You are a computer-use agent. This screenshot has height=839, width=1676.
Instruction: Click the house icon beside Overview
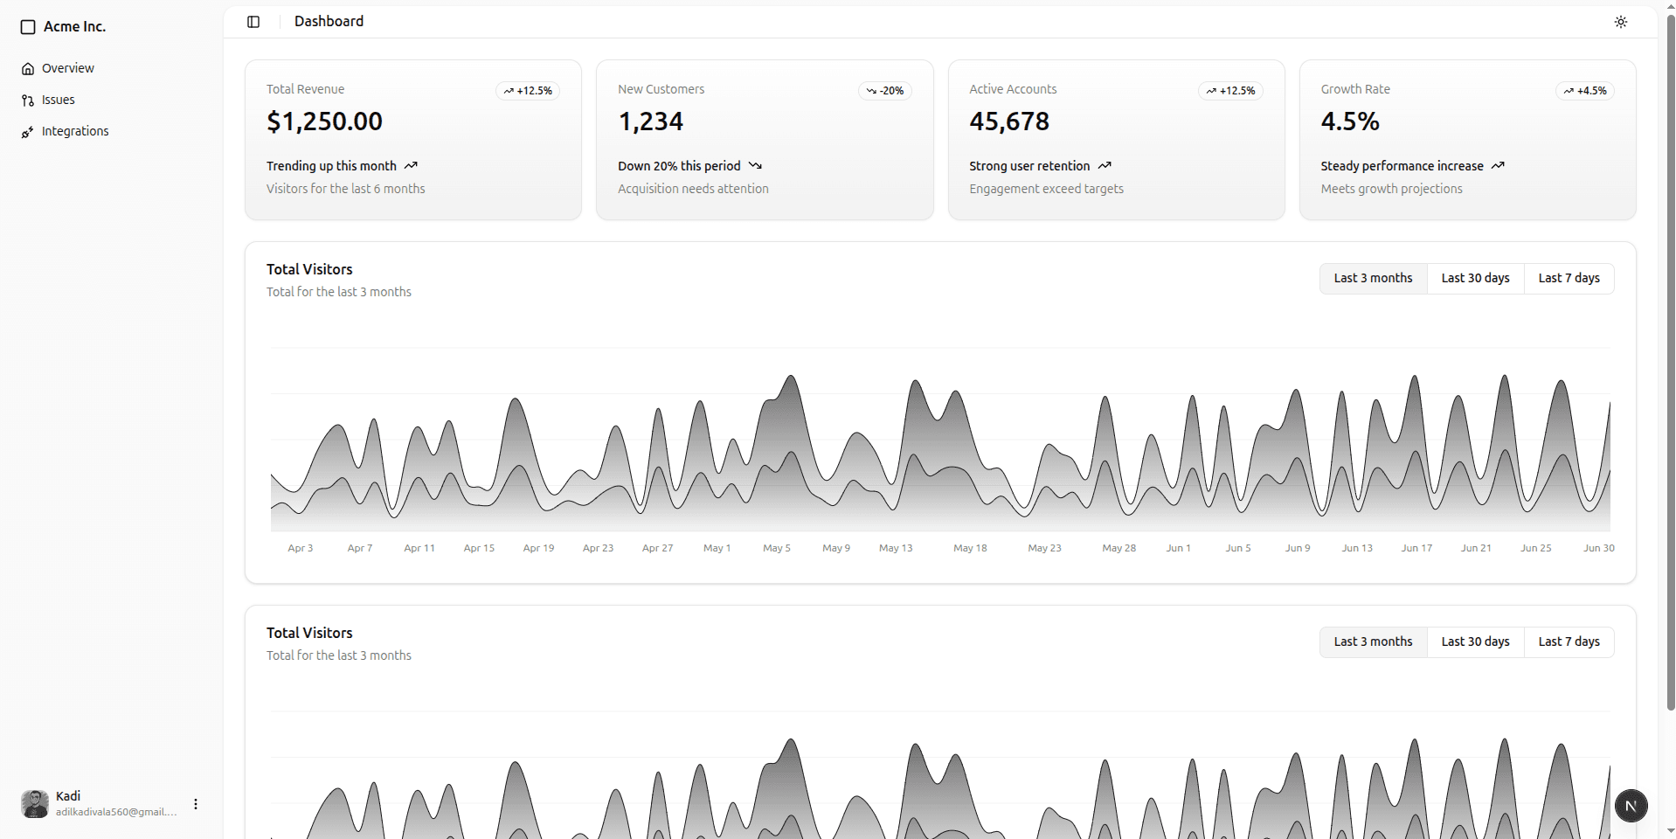coord(29,67)
